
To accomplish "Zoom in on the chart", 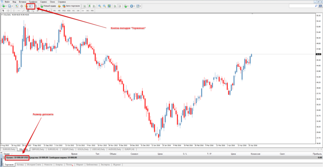I will pyautogui.click(x=100, y=6).
